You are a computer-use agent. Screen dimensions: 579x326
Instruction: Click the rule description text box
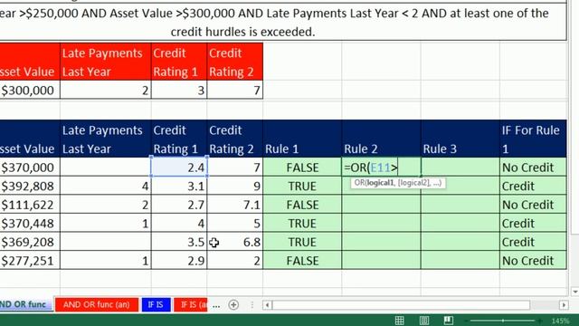coord(283,22)
